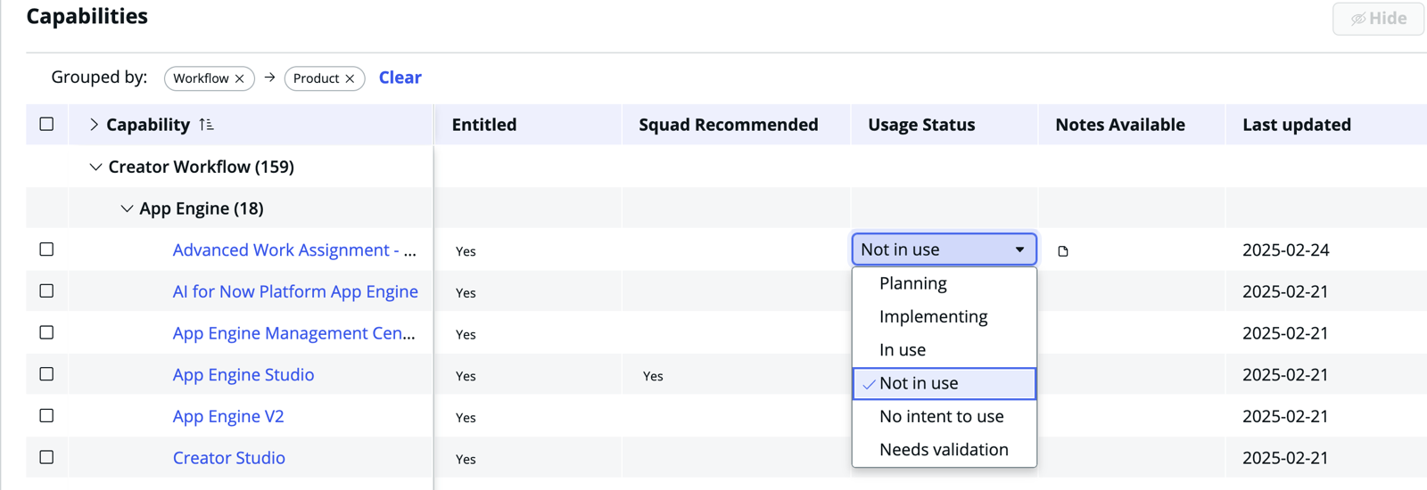
Task: Remove the Workflow grouping chip
Action: (239, 78)
